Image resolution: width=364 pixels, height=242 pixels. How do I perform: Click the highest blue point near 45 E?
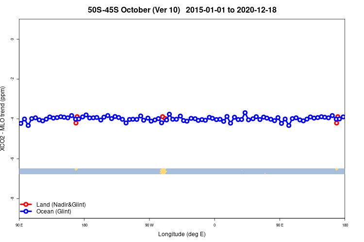pyautogui.click(x=245, y=113)
